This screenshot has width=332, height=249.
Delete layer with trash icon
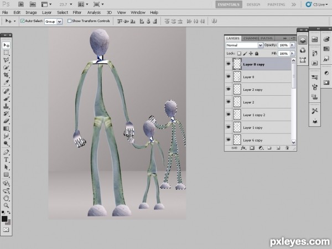[287, 148]
